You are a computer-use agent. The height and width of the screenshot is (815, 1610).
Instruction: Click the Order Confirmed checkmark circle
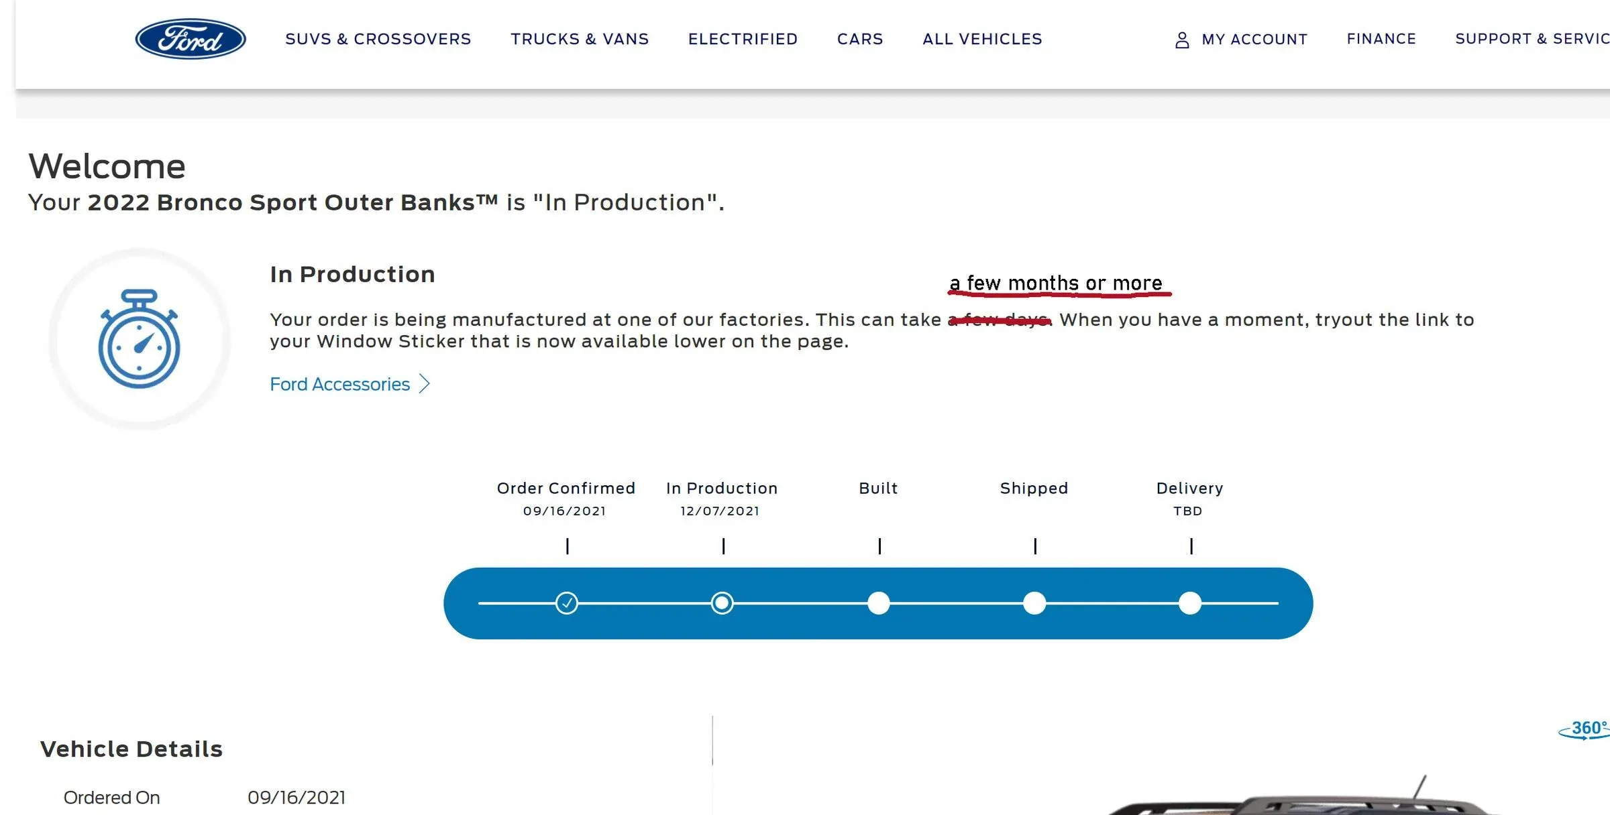tap(567, 603)
